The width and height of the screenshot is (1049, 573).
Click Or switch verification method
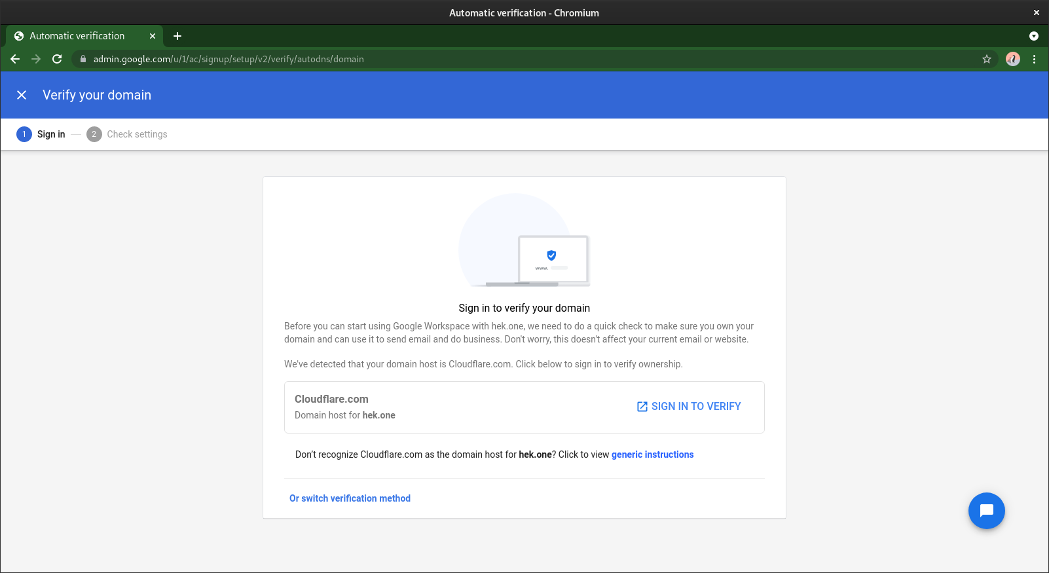coord(350,498)
